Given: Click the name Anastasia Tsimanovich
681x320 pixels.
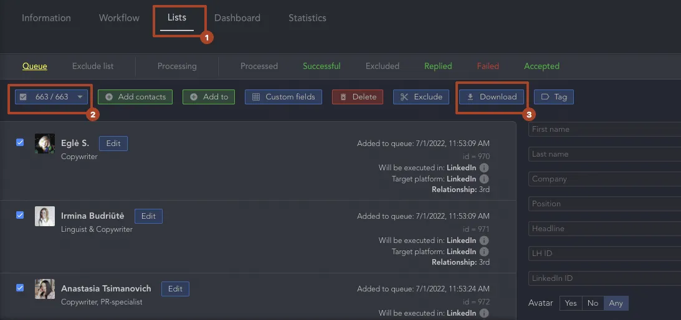Looking at the screenshot, I should [106, 288].
